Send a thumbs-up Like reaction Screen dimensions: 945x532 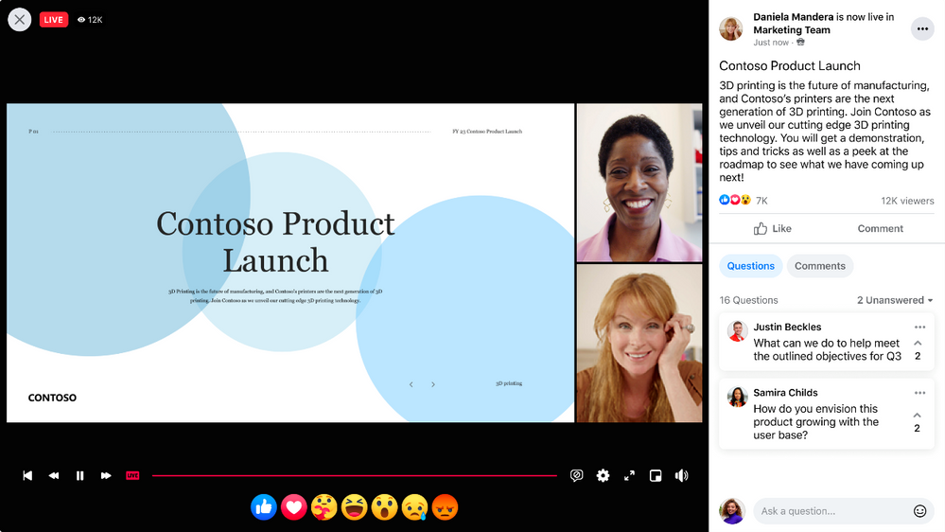click(263, 507)
